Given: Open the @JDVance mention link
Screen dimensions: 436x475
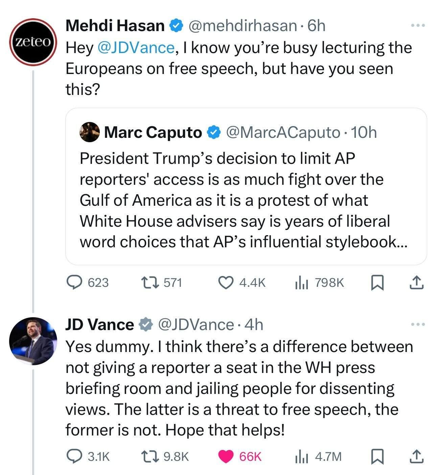Looking at the screenshot, I should pyautogui.click(x=136, y=48).
